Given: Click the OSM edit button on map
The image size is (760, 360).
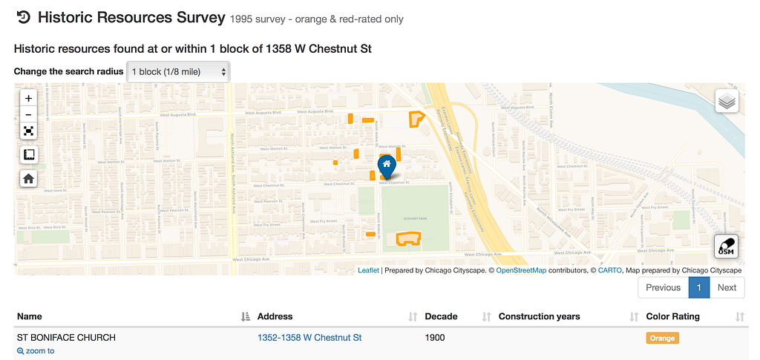Looking at the screenshot, I should point(726,246).
